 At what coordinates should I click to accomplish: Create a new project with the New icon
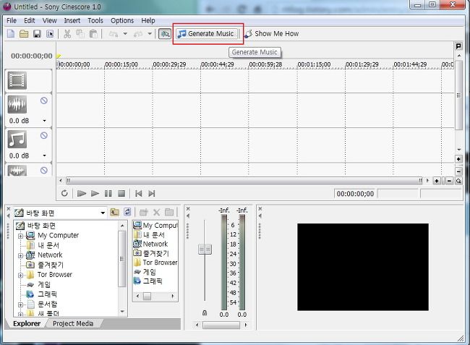(x=11, y=33)
